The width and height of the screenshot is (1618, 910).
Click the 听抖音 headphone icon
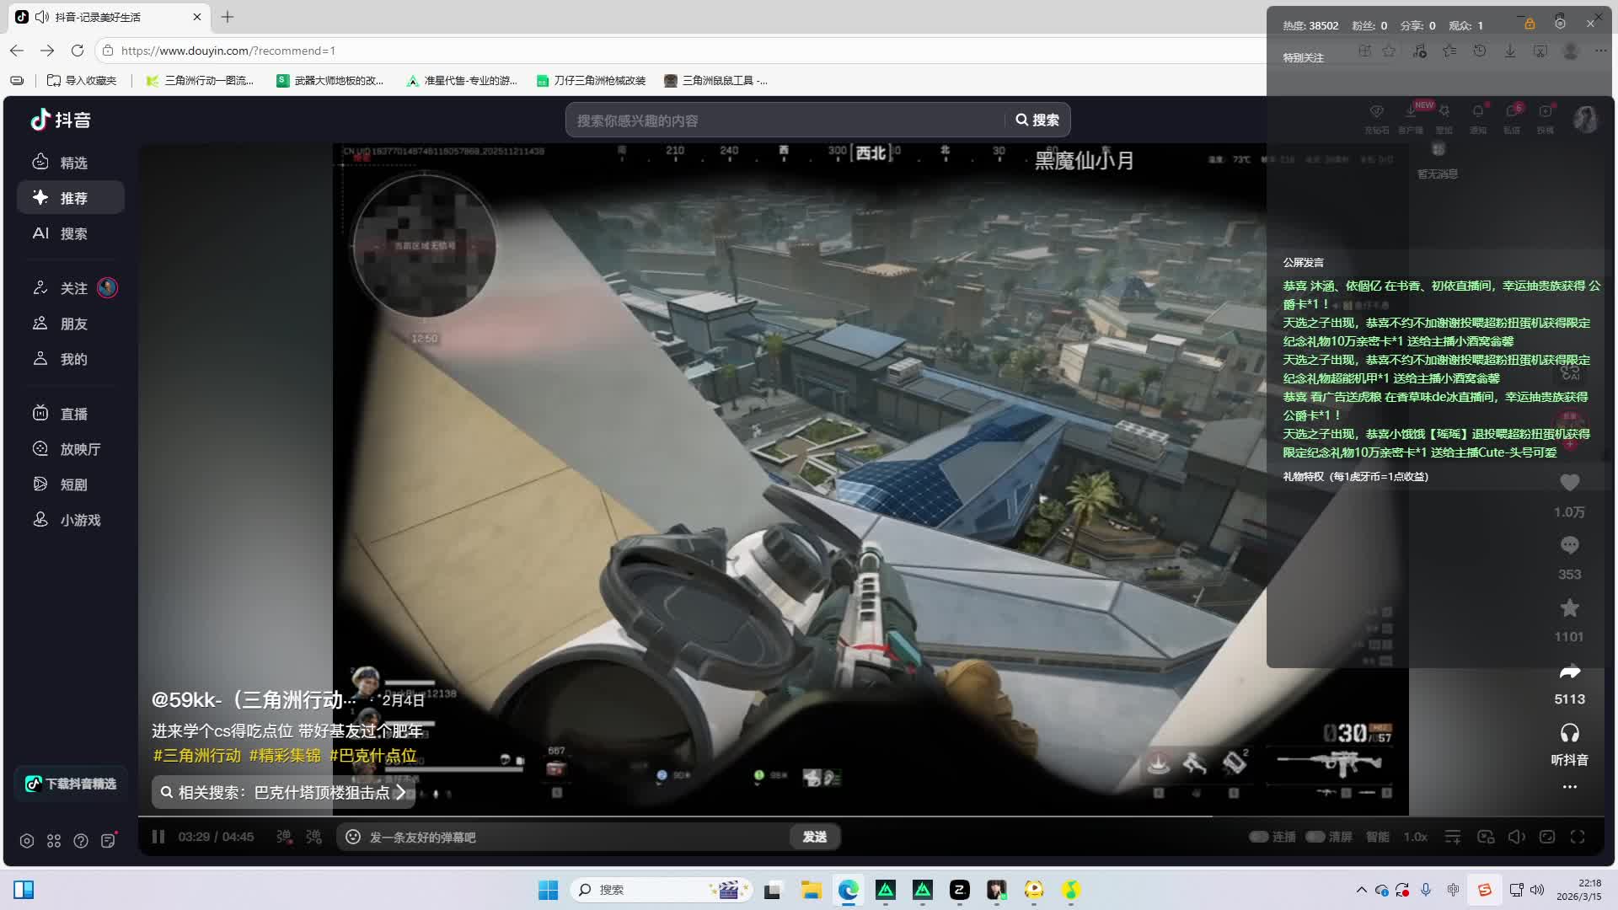click(x=1569, y=733)
